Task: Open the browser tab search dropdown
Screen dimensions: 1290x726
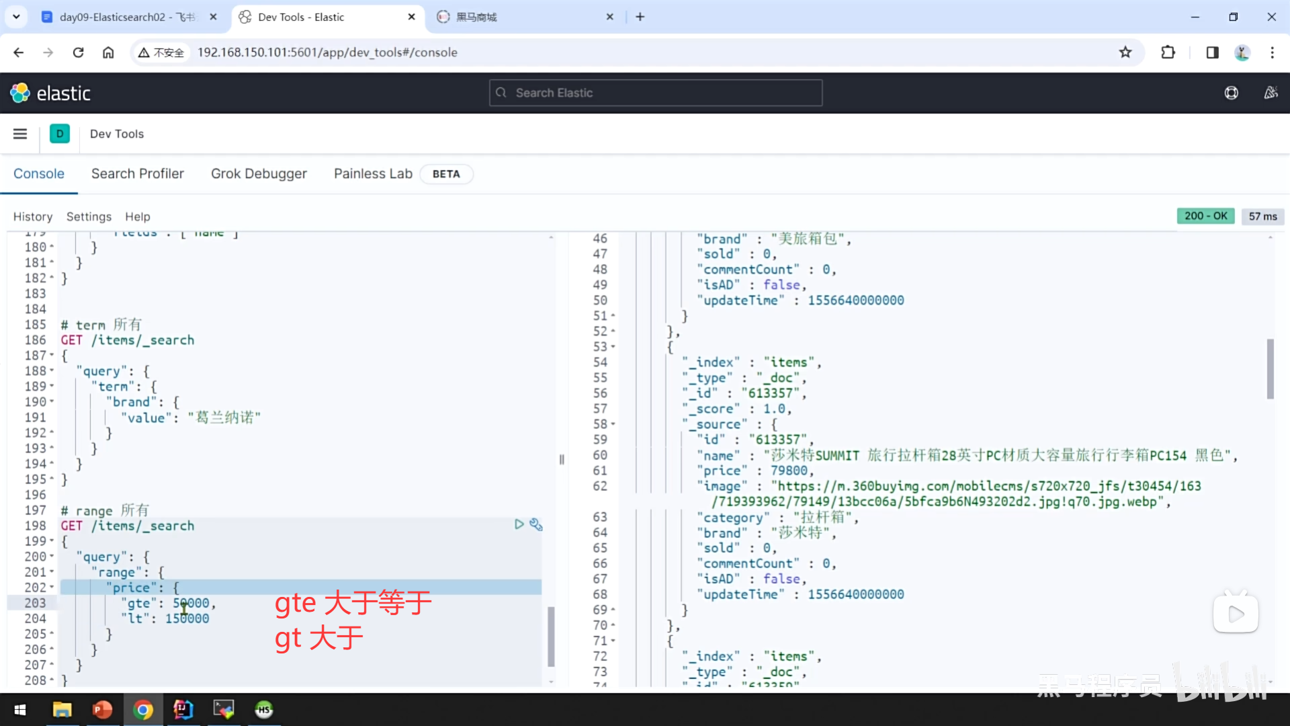Action: pos(16,17)
